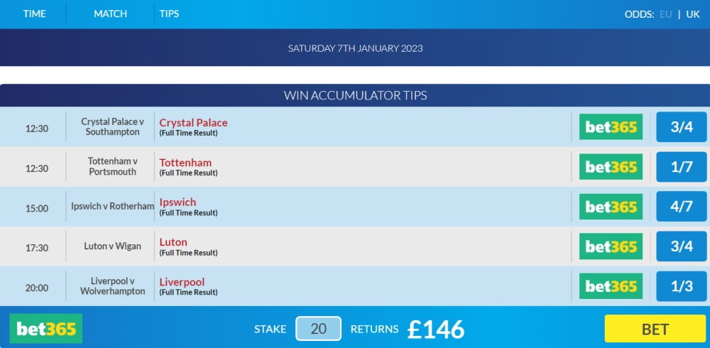Select 3/4 odds for Crystal Palace
The image size is (710, 348).
coord(682,127)
